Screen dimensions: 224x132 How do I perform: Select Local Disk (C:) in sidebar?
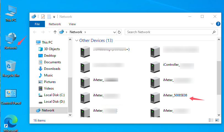point(54,95)
